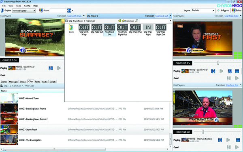The height and width of the screenshot is (152, 243).
Task: Switch to the Scripts tab
Action: point(53,82)
